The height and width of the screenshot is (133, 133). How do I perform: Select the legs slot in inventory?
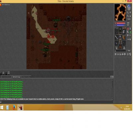120,41
